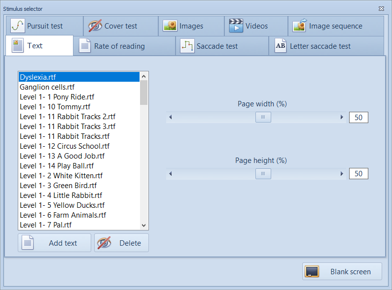
Task: Click the Image sequence tab icon
Action: [300, 26]
